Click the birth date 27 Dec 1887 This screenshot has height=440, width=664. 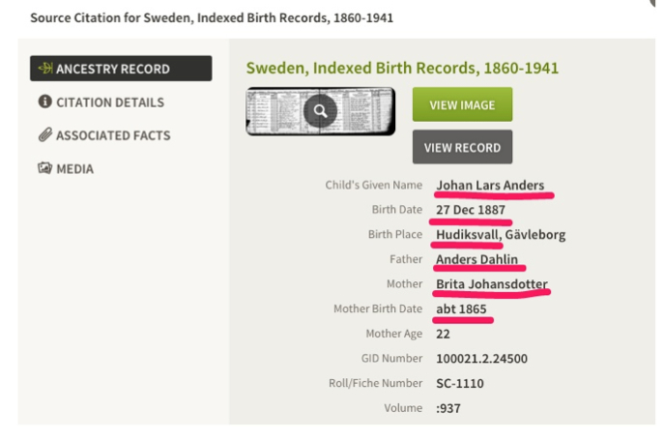click(x=471, y=210)
